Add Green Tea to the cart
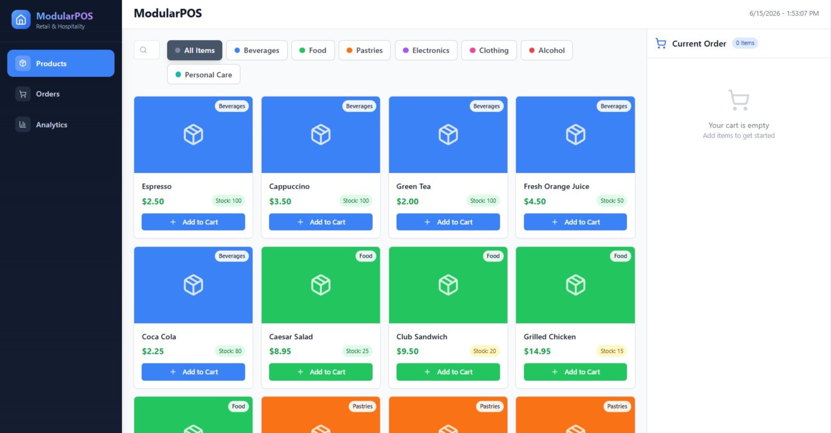The height and width of the screenshot is (433, 831). coord(448,222)
